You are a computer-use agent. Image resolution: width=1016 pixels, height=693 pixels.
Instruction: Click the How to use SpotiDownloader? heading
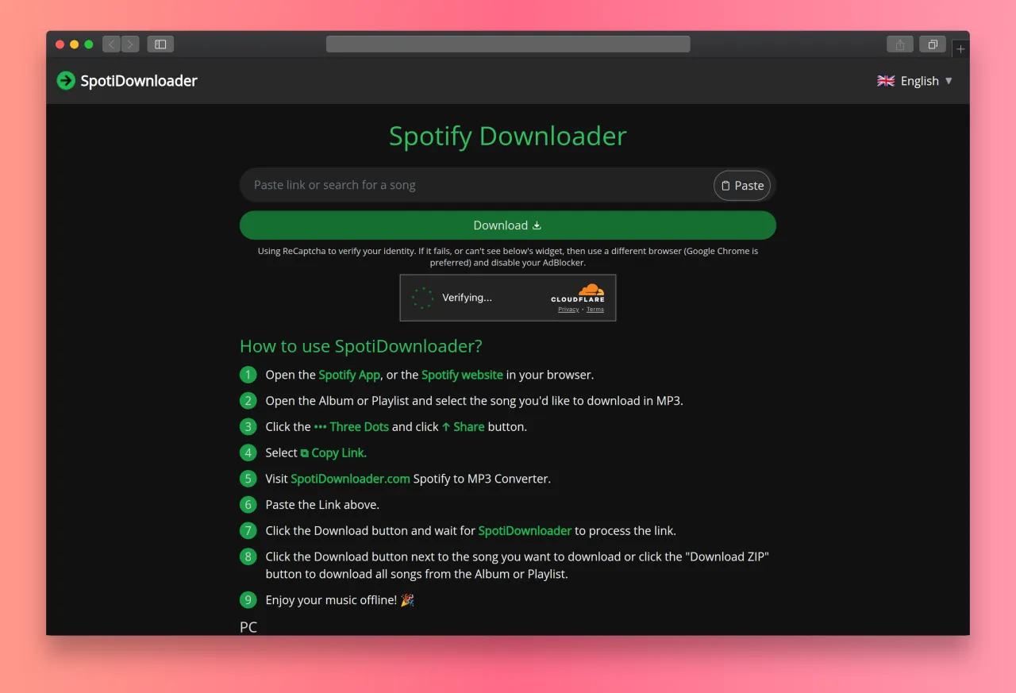(361, 346)
